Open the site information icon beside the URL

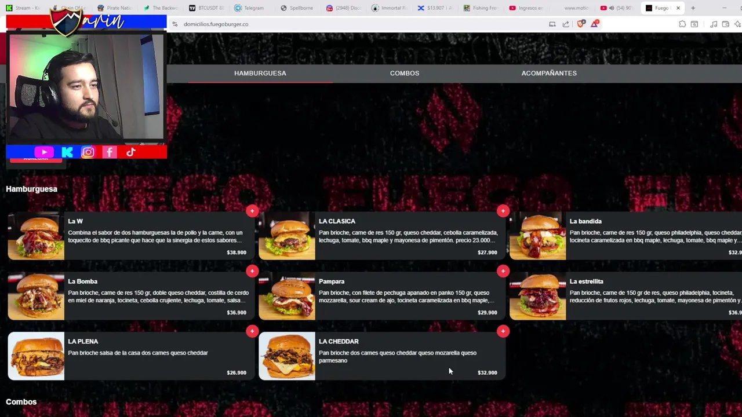(174, 24)
